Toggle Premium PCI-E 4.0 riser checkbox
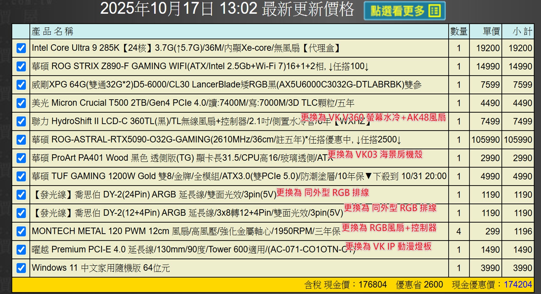Viewport: 541px width, 294px height. click(21, 250)
